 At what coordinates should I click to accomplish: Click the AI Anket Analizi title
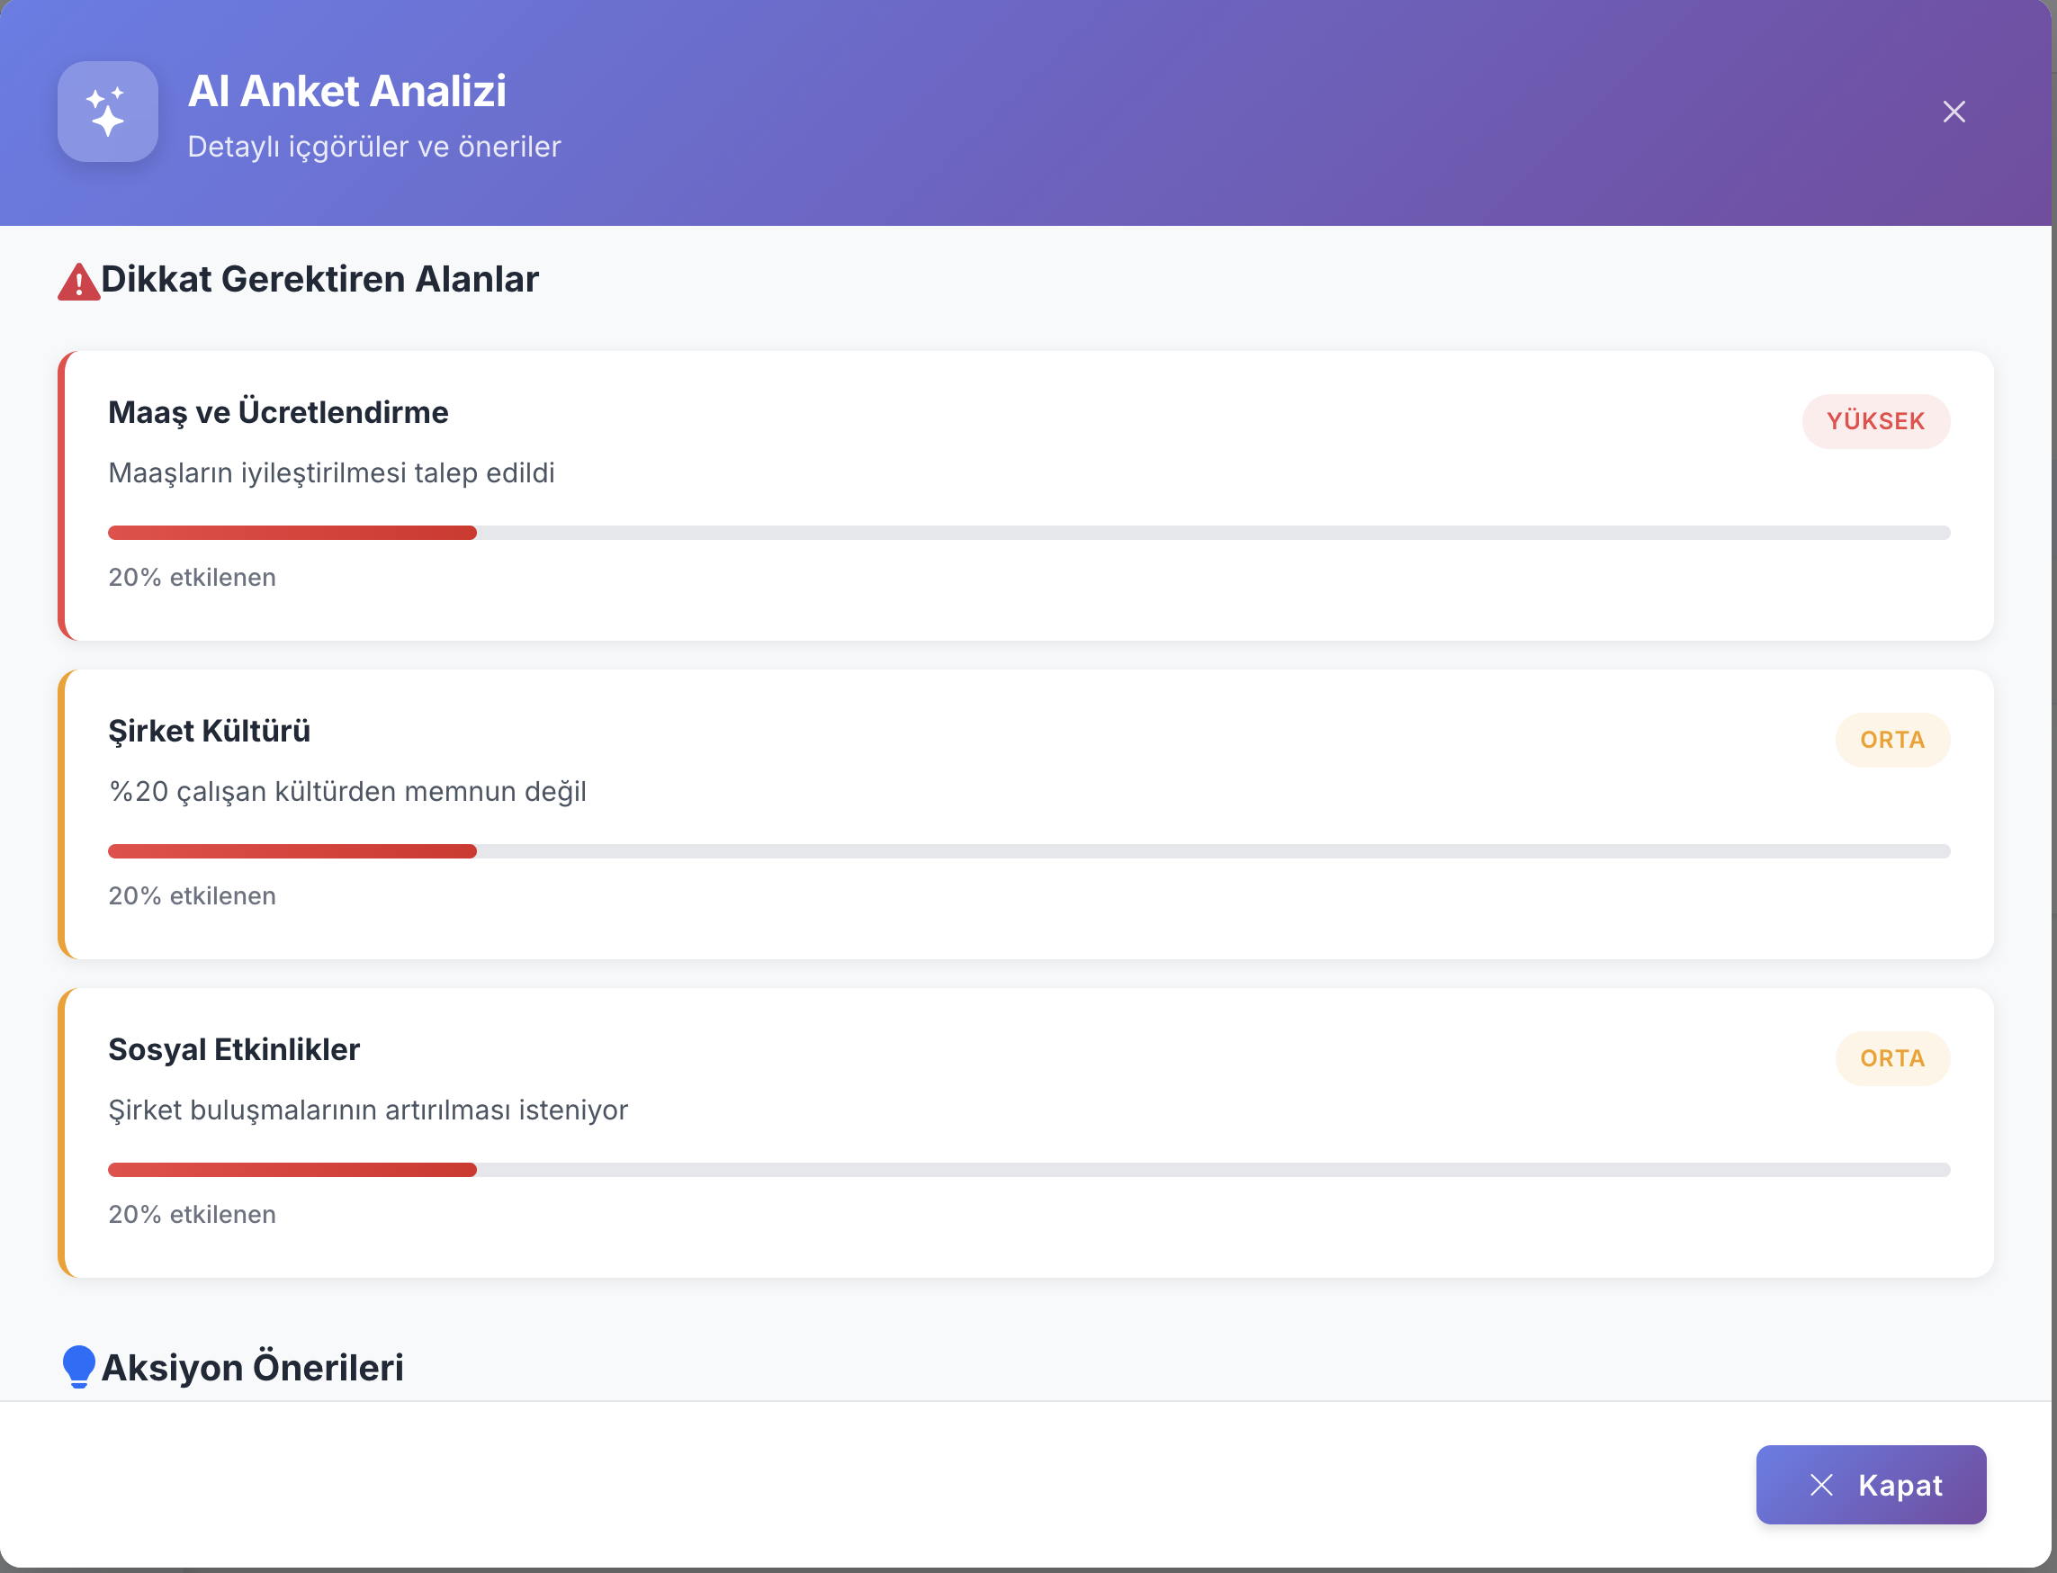346,91
